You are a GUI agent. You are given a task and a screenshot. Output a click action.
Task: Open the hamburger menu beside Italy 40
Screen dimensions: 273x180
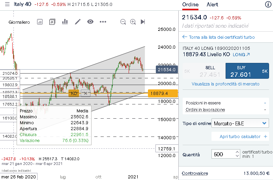pyautogui.click(x=7, y=4)
